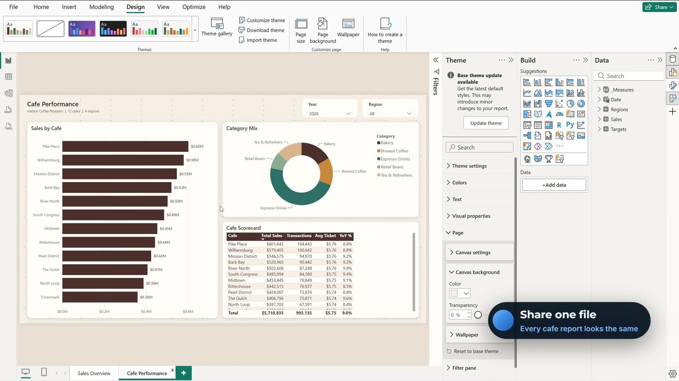Expand the themes gallery dropdown arrow
This screenshot has height=381, width=679.
[195, 30]
